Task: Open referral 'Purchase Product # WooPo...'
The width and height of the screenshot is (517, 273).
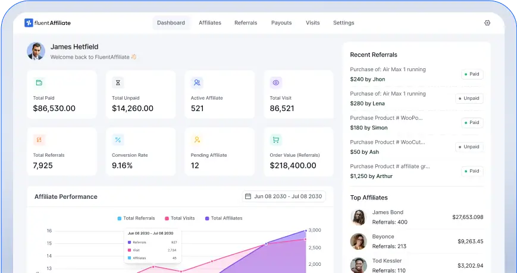Action: 386,118
